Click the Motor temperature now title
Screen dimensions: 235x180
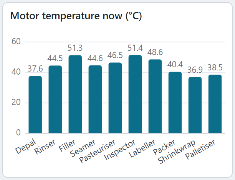click(76, 16)
